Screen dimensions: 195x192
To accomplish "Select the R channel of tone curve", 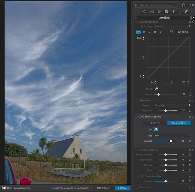I will [144, 32].
